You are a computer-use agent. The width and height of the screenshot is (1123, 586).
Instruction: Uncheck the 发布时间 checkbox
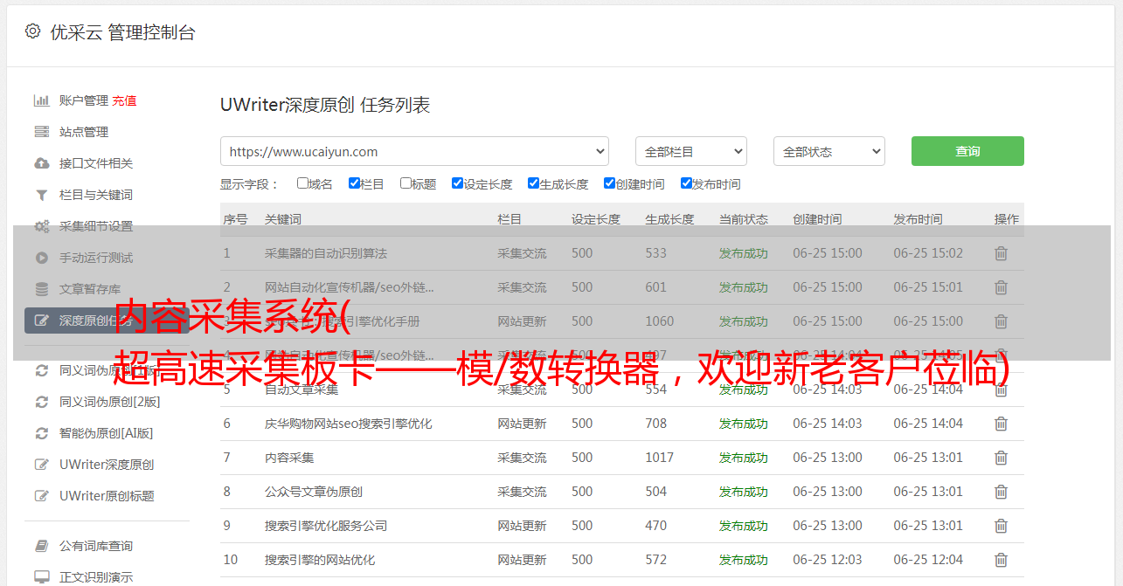[x=686, y=183]
